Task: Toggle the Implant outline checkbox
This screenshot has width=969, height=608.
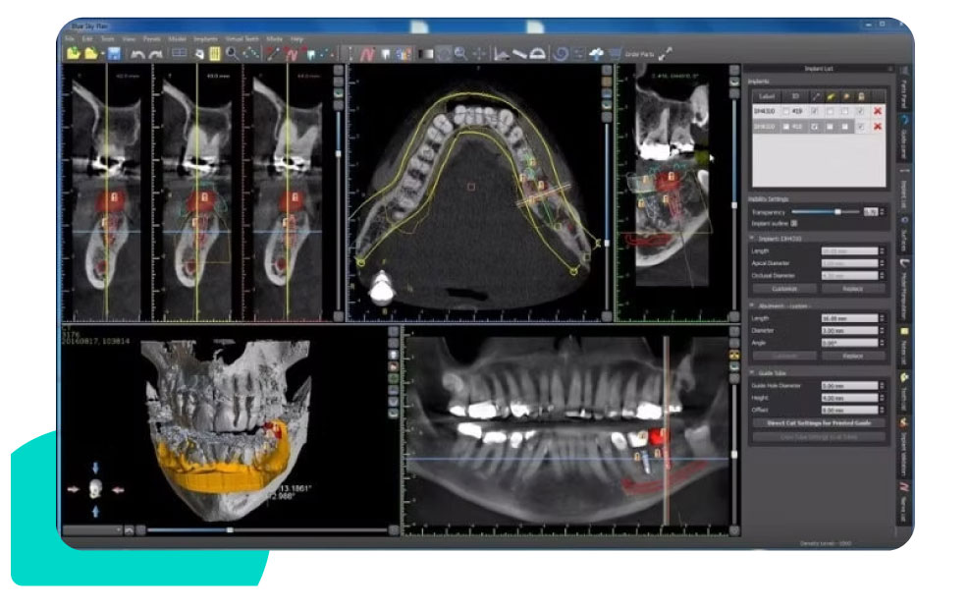Action: click(x=793, y=222)
